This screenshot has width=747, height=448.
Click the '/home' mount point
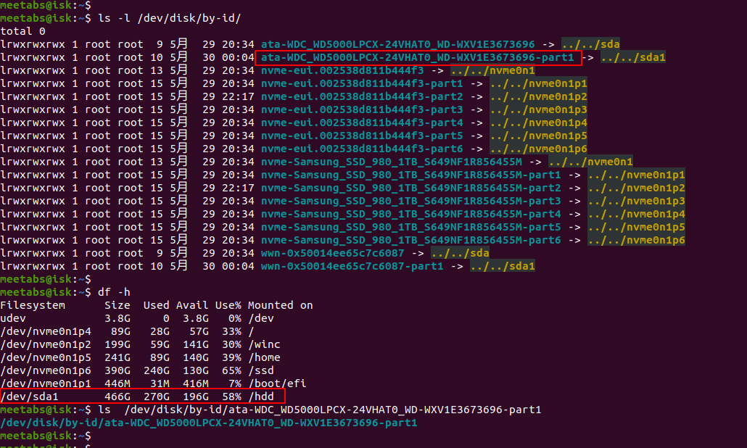[264, 357]
